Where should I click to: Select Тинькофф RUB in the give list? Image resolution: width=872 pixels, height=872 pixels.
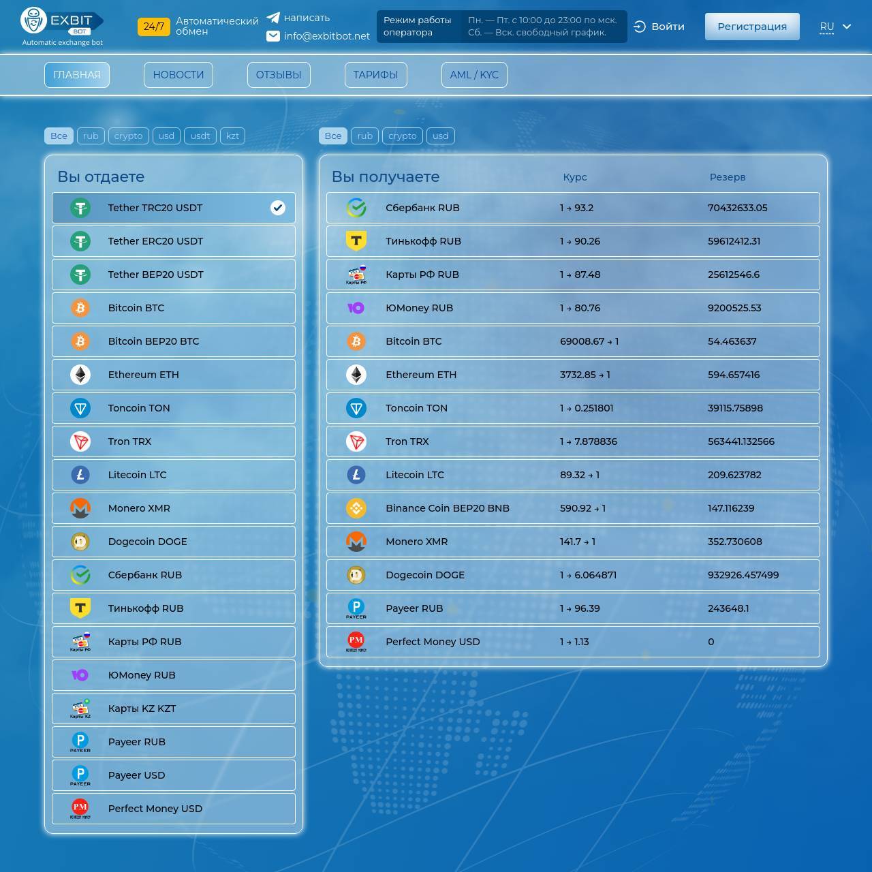point(174,608)
